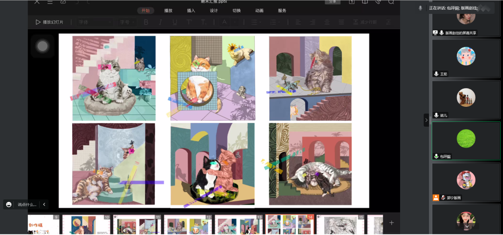503x235 pixels.
Task: Click the 分享 share button
Action: (333, 1)
